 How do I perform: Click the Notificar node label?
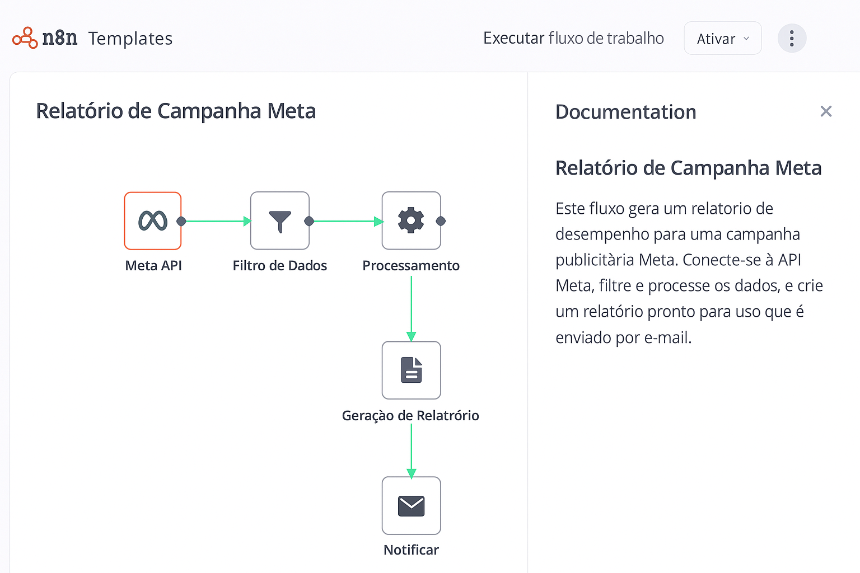point(411,550)
